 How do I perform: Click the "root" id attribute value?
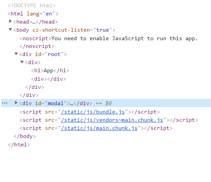tap(54, 54)
